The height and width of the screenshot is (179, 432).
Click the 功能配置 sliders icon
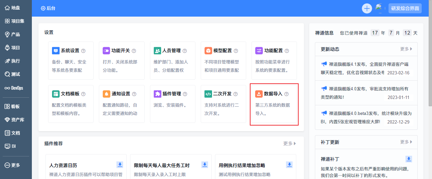coord(259,51)
